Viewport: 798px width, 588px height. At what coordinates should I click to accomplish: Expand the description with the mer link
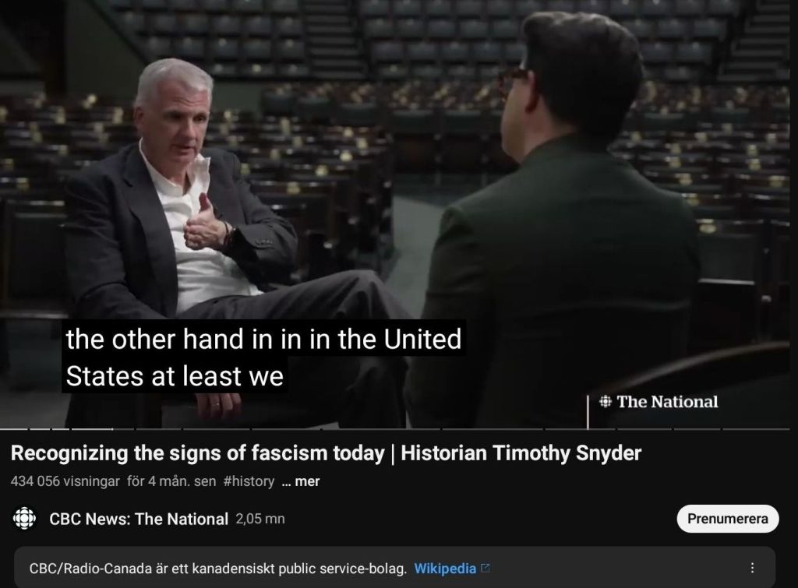click(301, 481)
